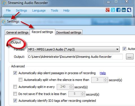Viewport: 135px width, 106px height.
Task: Click the Settings dialog title icon
Action: tap(3, 21)
